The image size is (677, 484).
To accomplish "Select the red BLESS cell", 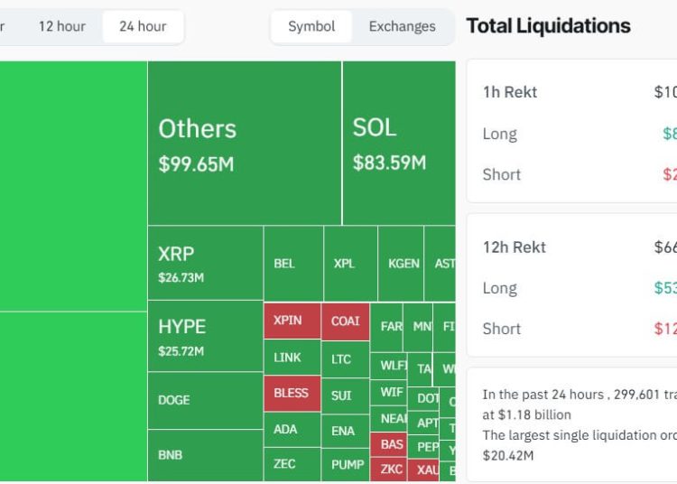I will click(x=291, y=394).
